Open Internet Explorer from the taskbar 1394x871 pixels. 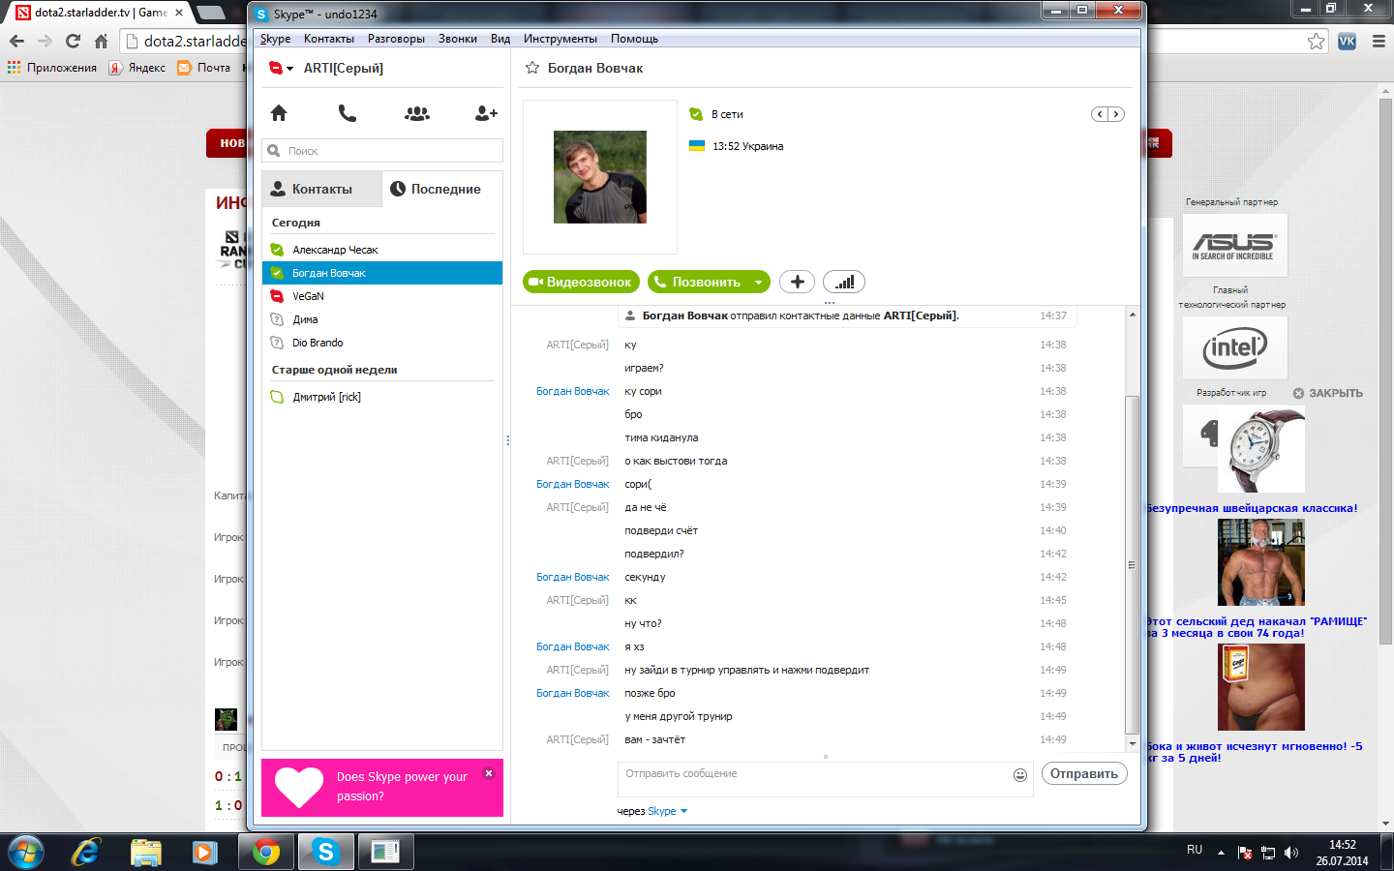86,852
